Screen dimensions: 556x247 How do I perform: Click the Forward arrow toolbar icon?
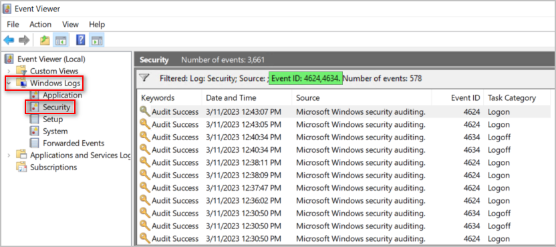[24, 41]
